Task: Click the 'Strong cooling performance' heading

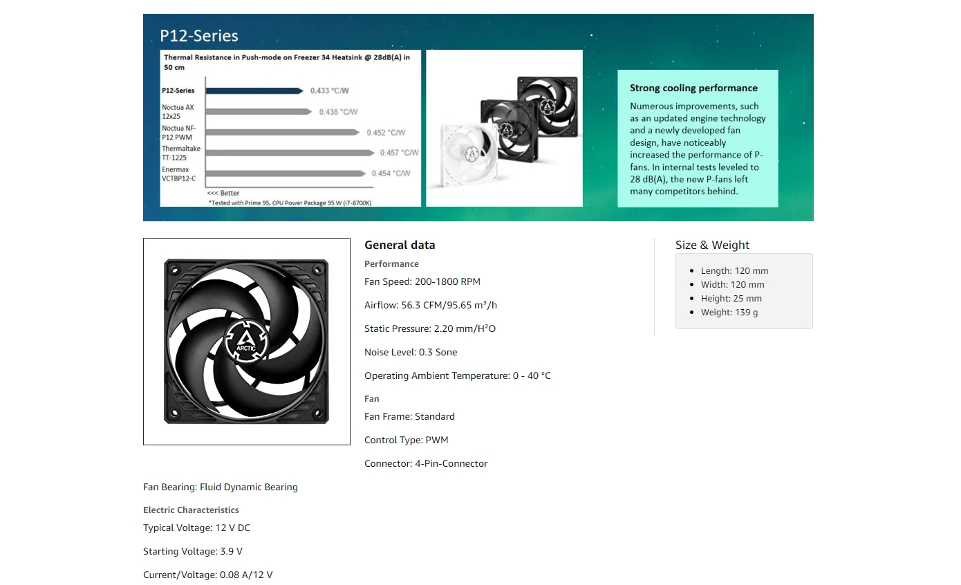Action: [x=693, y=88]
